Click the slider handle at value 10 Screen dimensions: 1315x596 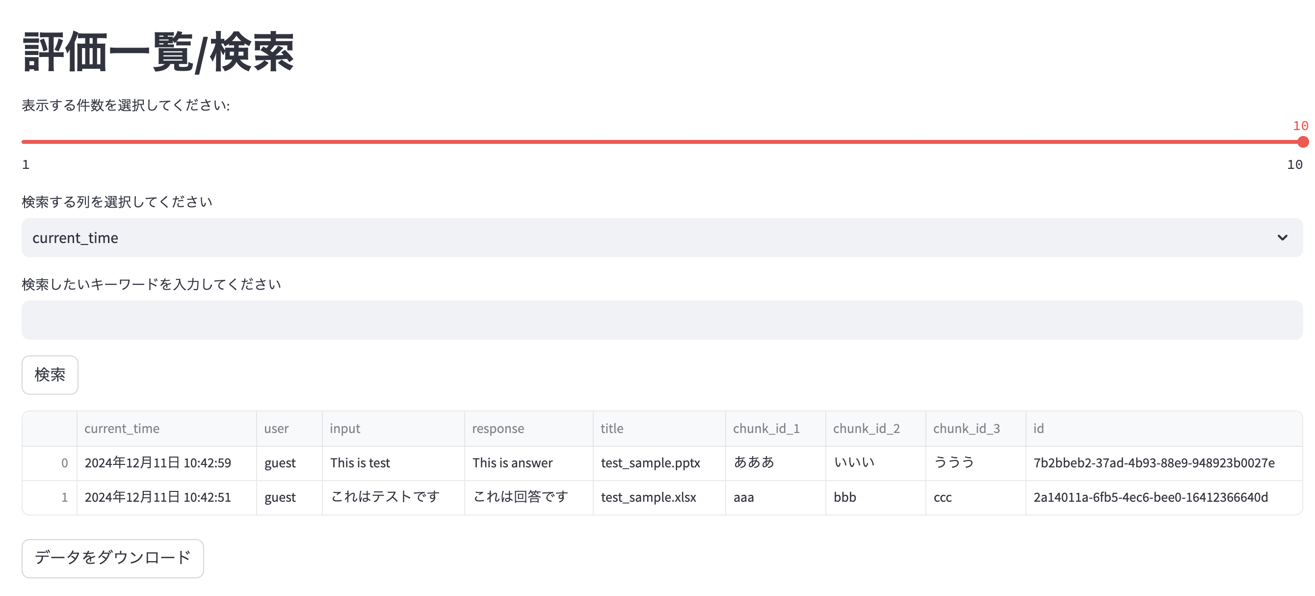pyautogui.click(x=1302, y=141)
